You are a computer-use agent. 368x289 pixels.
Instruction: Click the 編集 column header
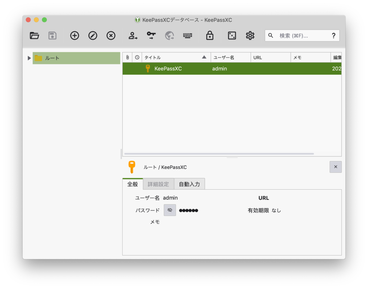click(336, 58)
